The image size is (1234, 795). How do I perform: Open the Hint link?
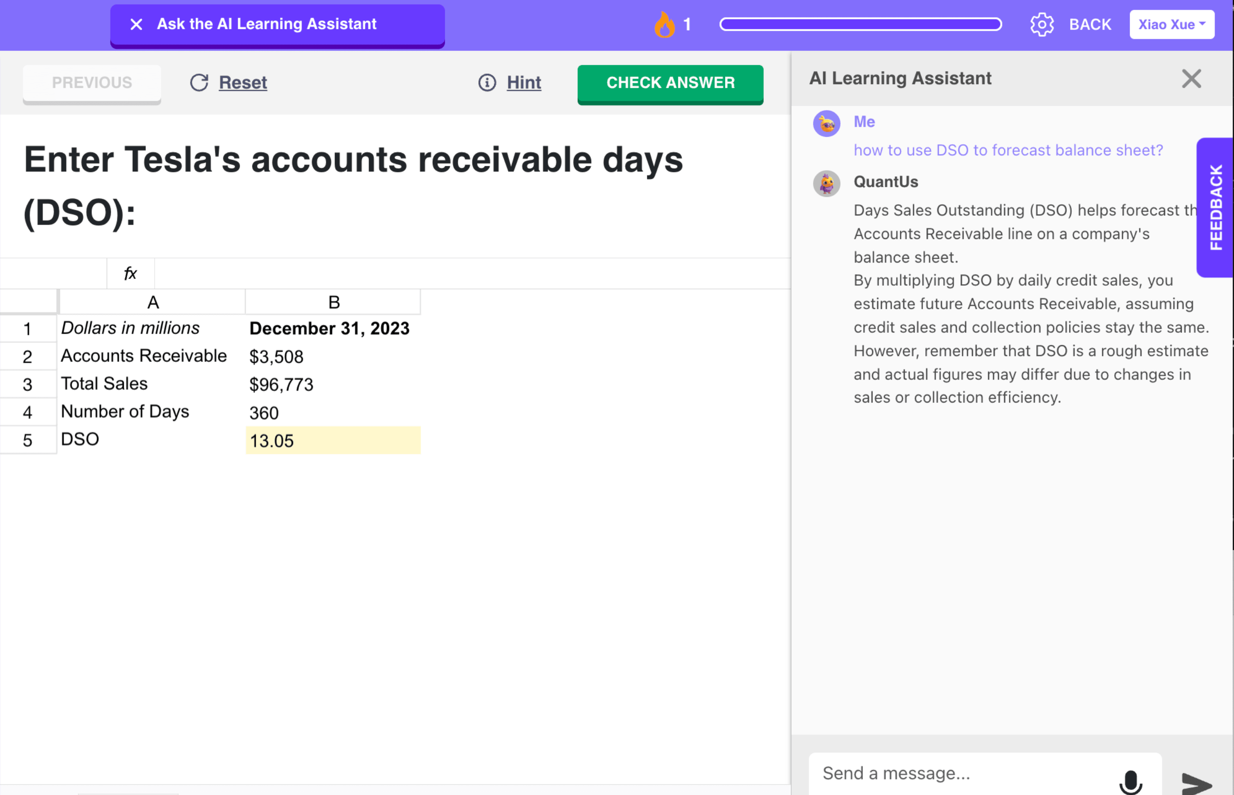pos(523,83)
